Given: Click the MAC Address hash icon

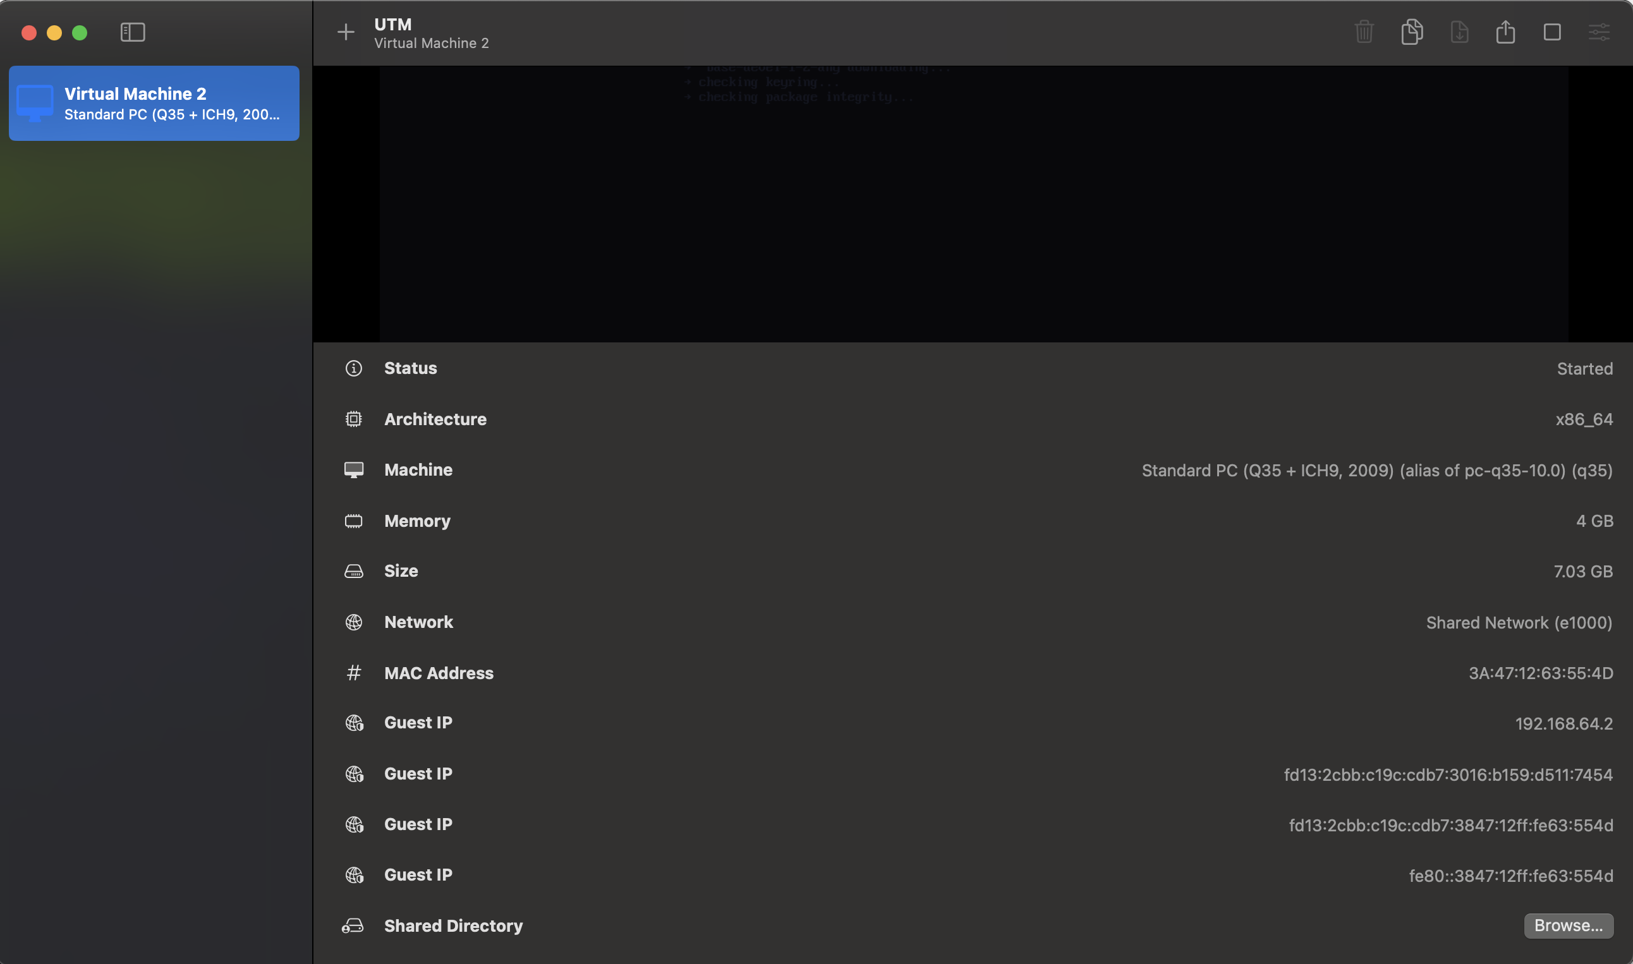Looking at the screenshot, I should [353, 673].
